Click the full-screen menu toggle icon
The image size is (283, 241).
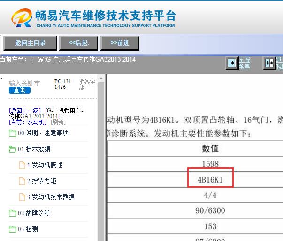[232, 63]
